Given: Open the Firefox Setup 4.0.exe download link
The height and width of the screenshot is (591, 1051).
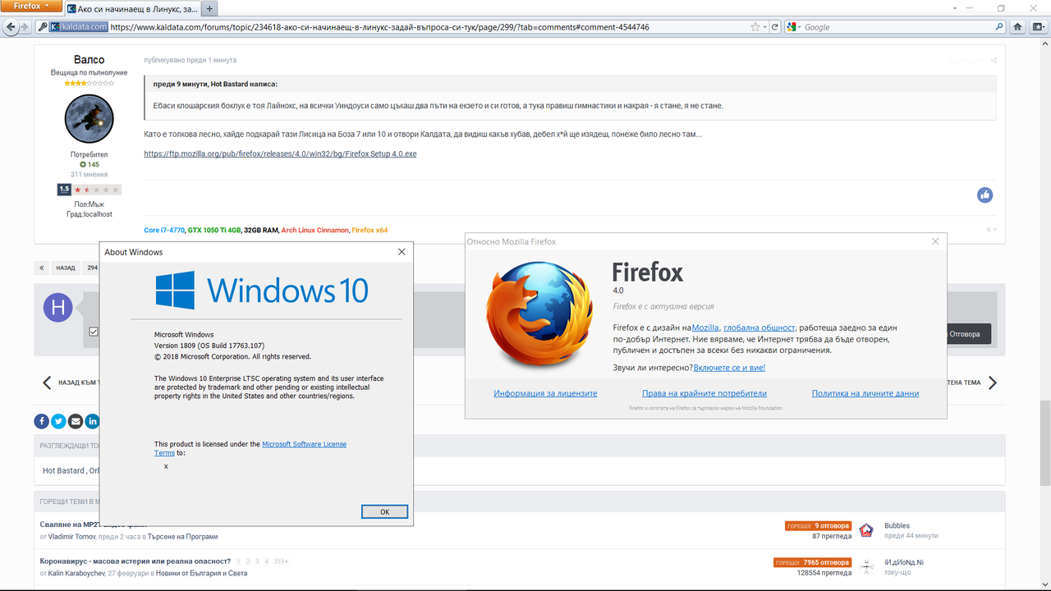Looking at the screenshot, I should pos(280,153).
